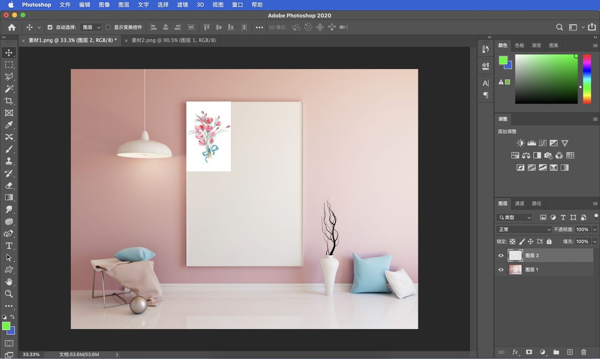Open the Curves adjustment icon

coord(542,143)
